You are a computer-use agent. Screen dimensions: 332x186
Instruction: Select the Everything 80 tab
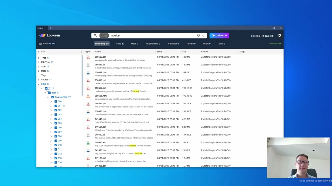click(x=102, y=44)
